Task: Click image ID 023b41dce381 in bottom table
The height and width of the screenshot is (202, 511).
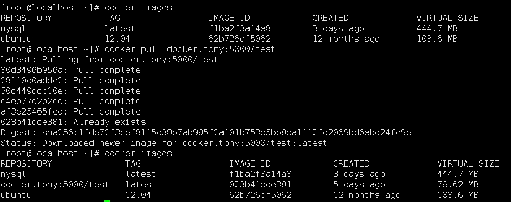Action: 260,185
